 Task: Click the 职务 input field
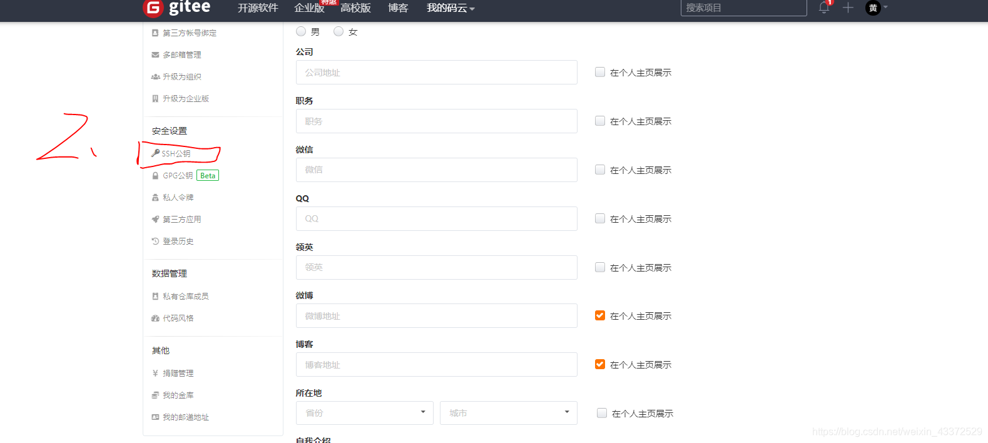pyautogui.click(x=437, y=121)
